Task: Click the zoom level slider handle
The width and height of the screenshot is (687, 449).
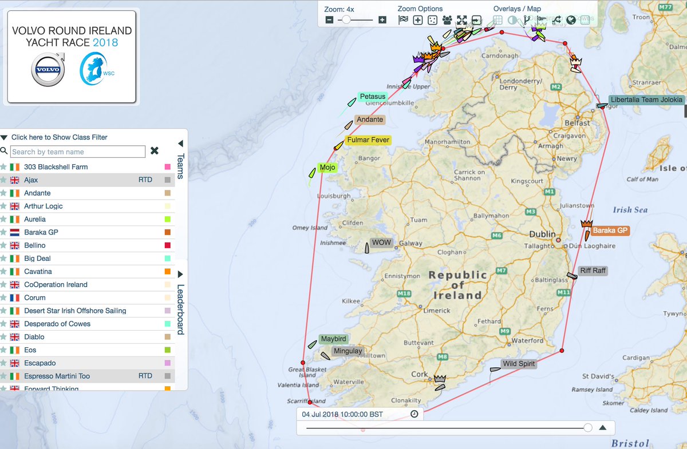Action: pos(346,20)
